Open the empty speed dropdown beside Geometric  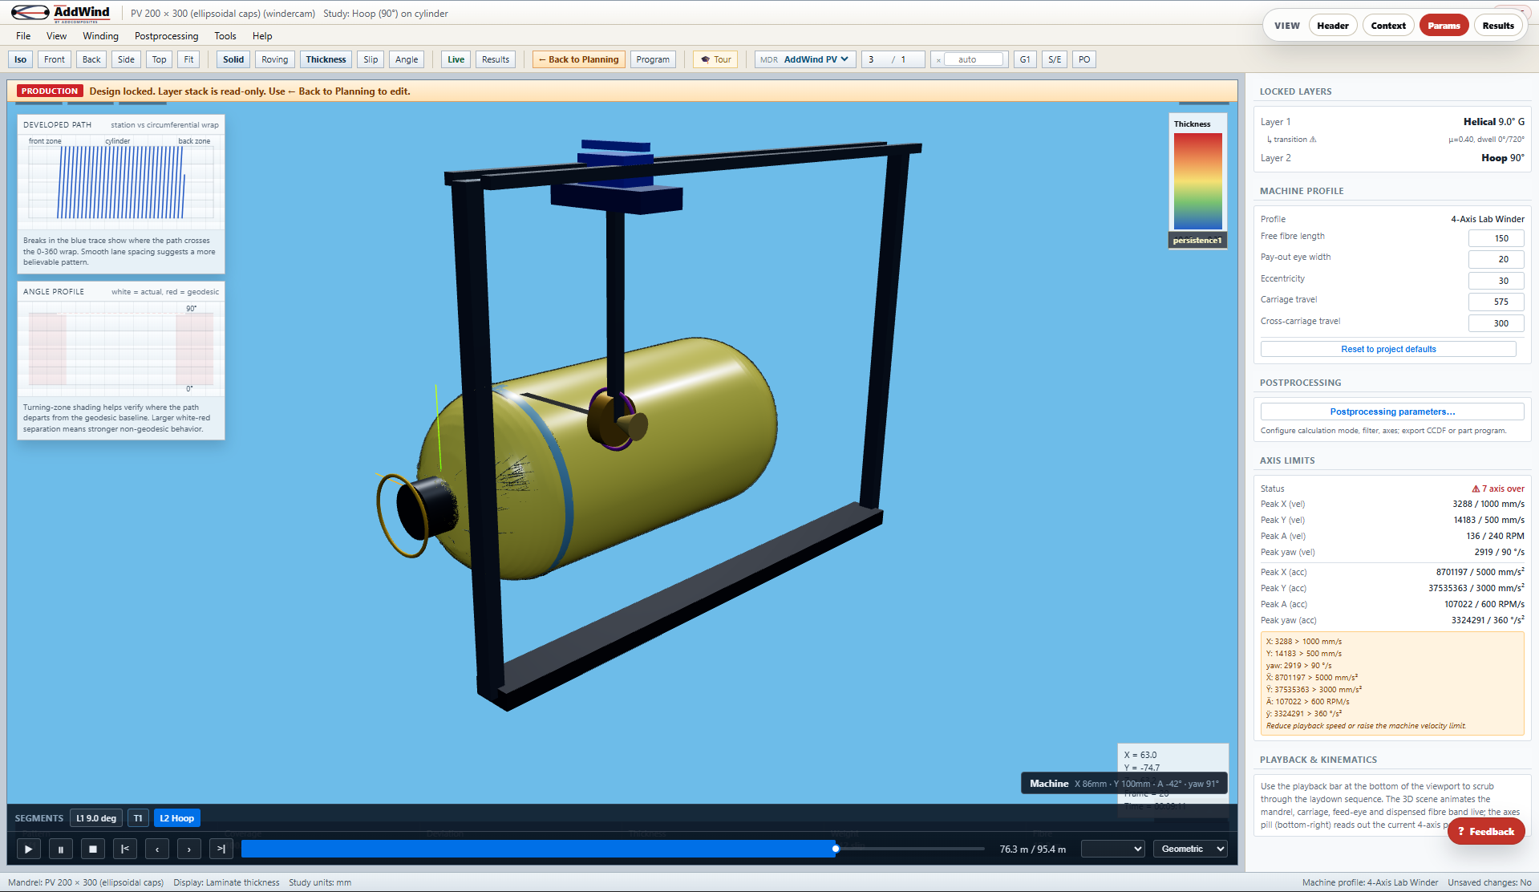[x=1113, y=849]
